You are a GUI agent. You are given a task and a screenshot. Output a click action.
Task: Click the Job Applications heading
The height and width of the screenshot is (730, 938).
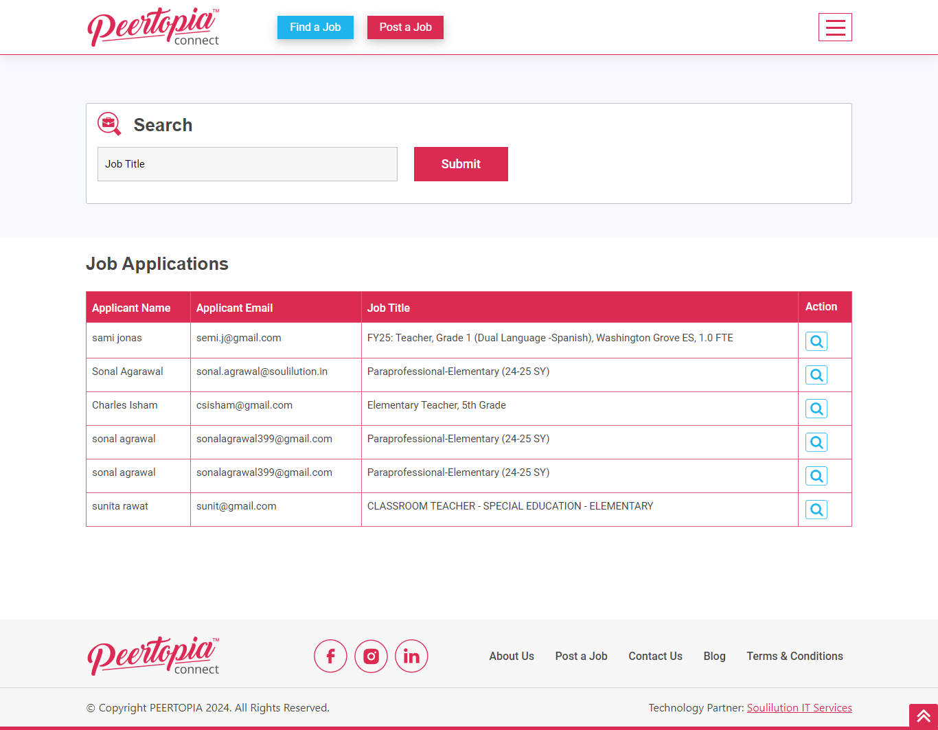157,264
